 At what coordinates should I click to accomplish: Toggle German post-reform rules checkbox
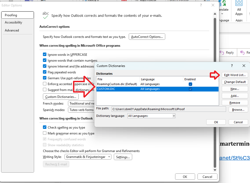tap(45, 78)
